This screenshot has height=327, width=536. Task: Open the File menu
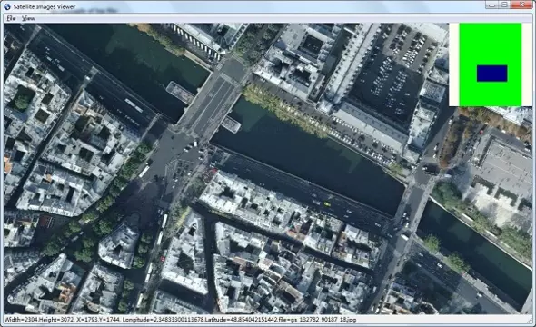pos(11,18)
